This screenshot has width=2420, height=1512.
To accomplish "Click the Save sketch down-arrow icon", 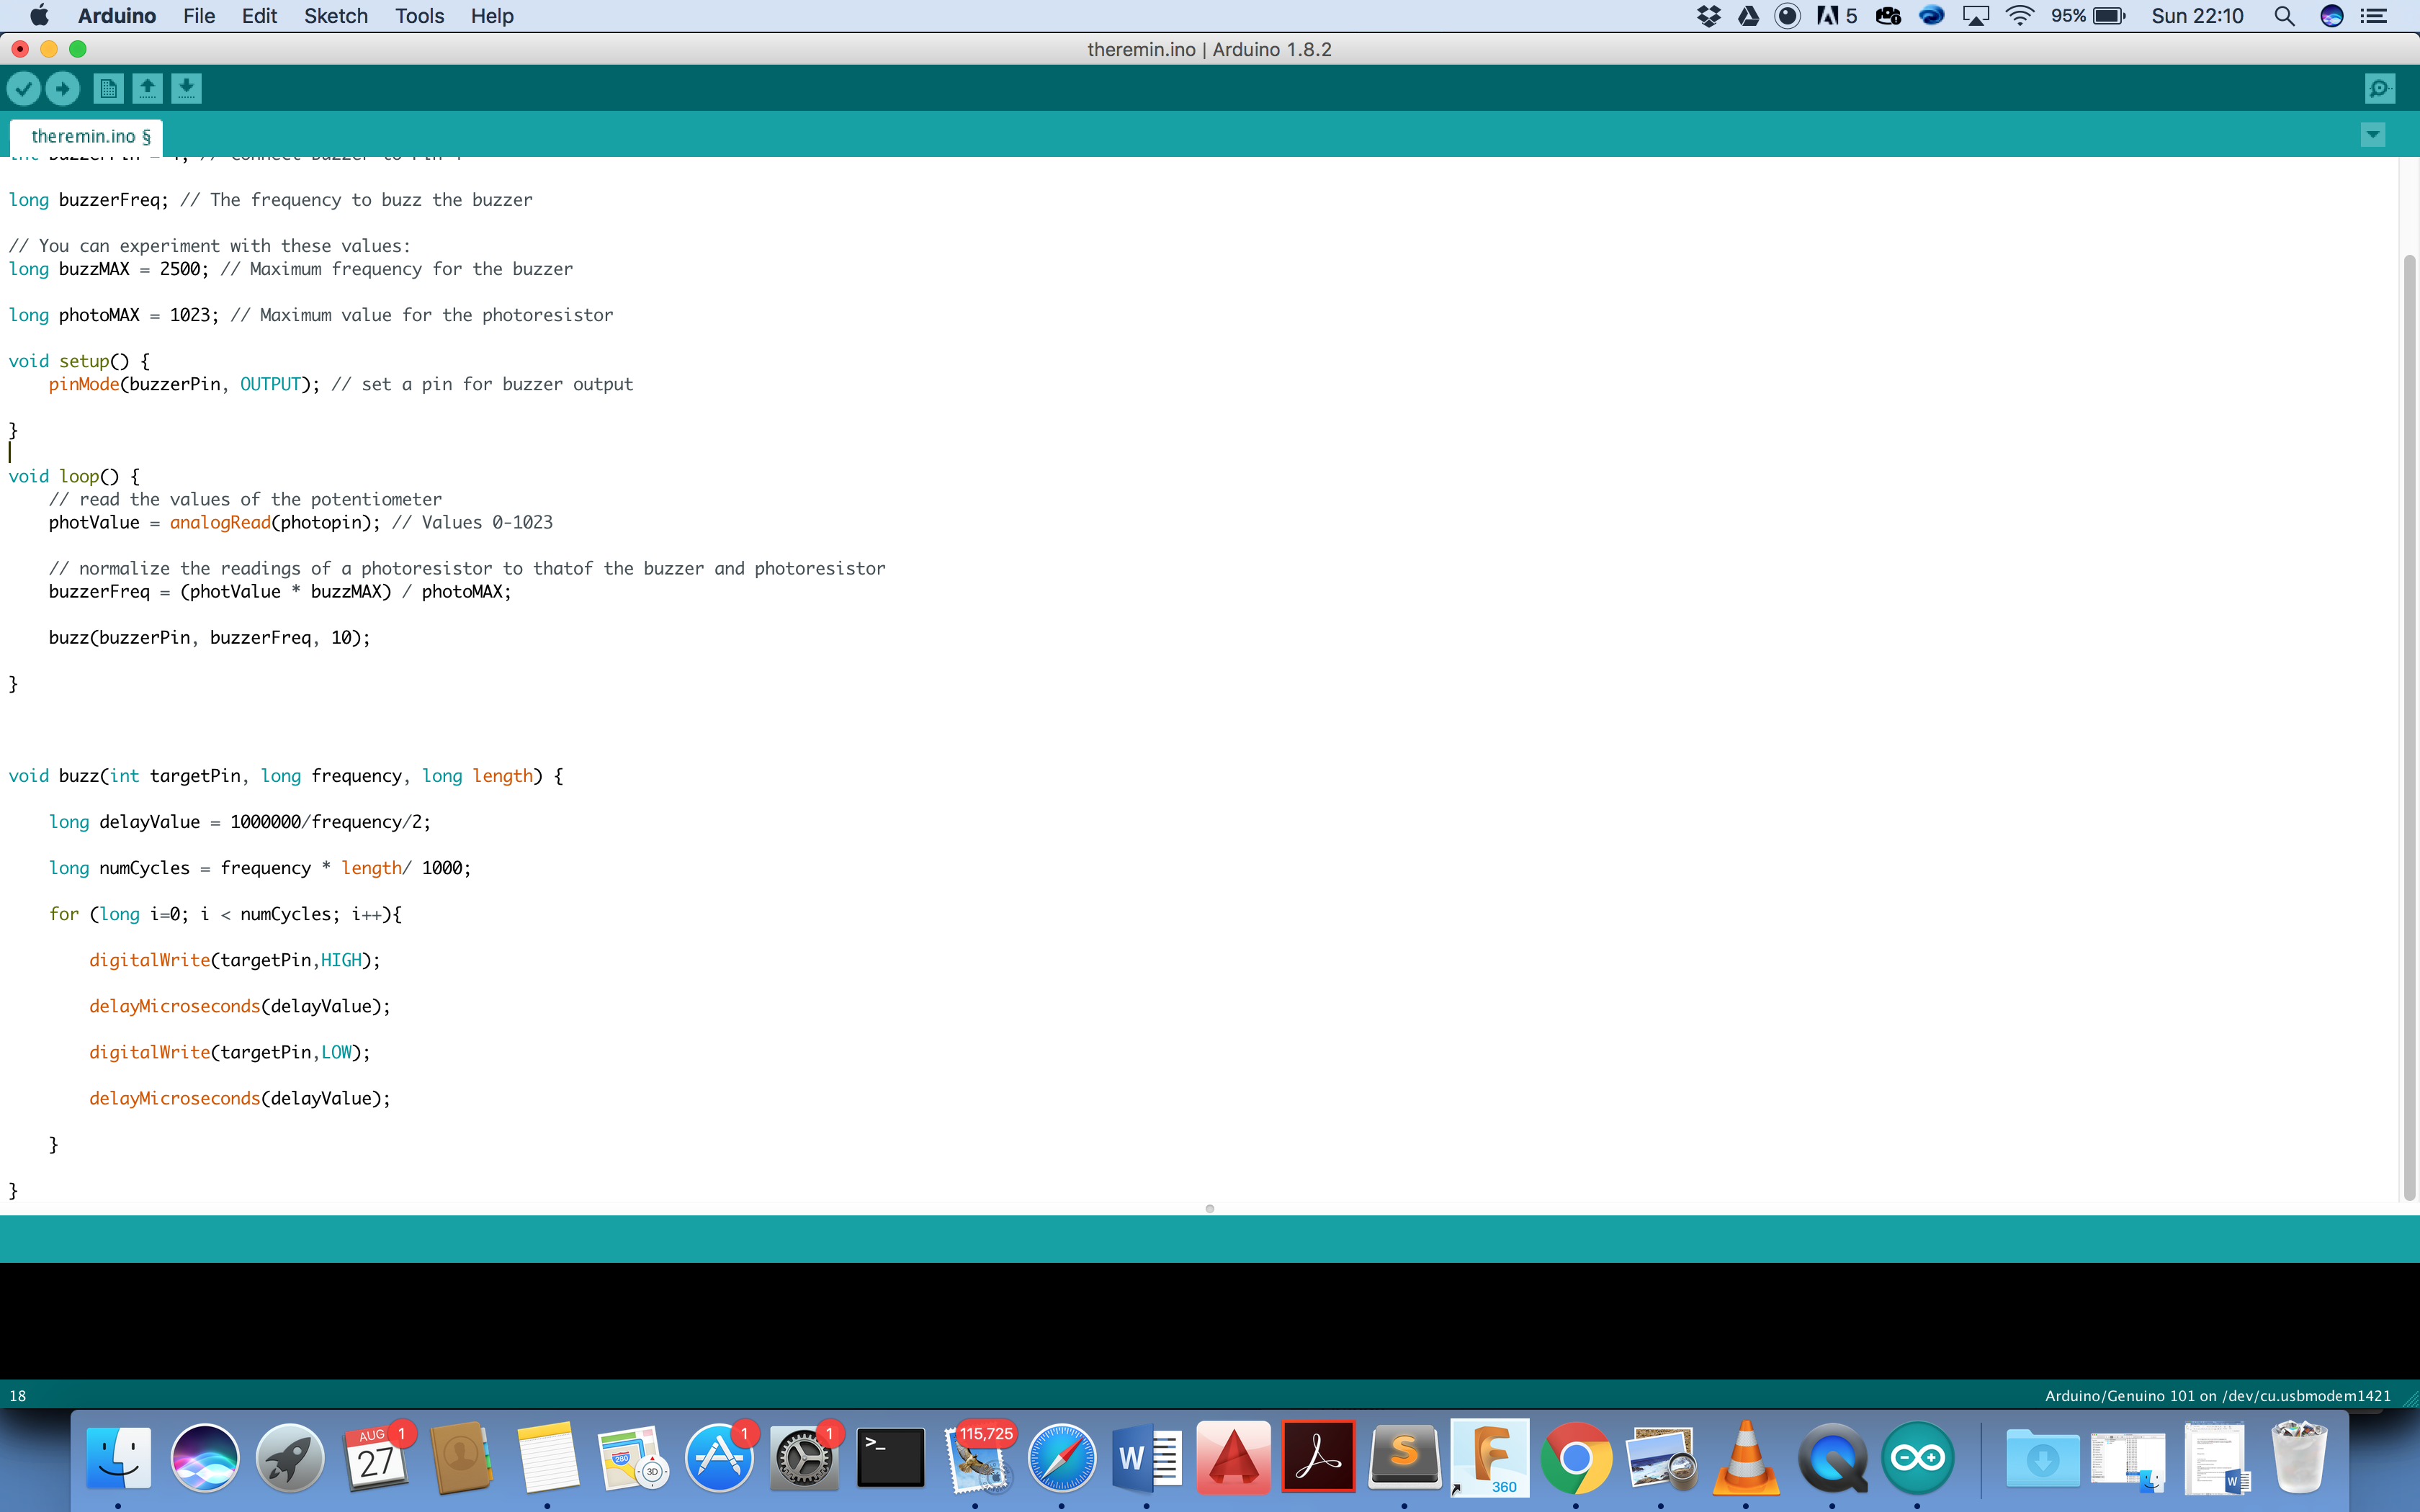I will [x=186, y=89].
